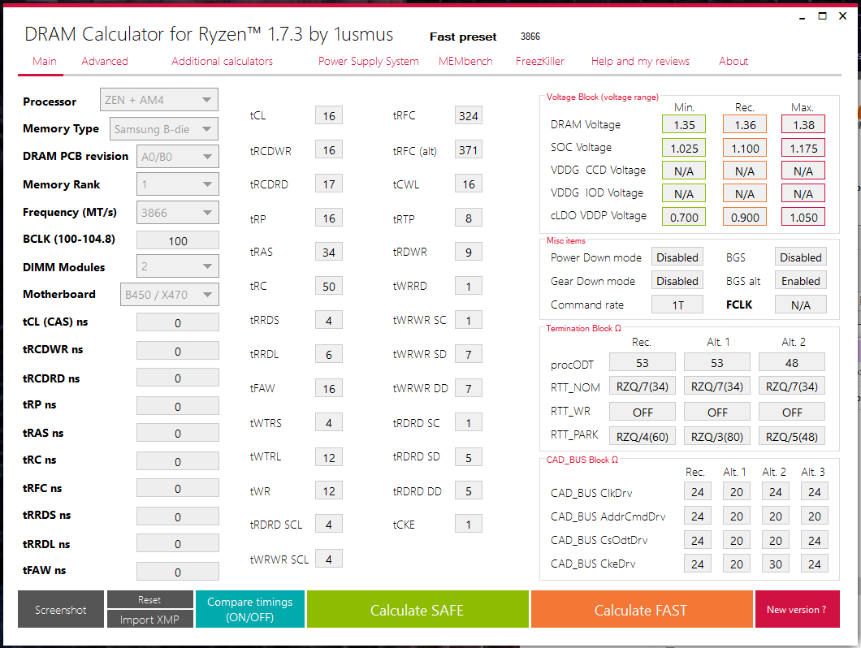Click the DRAM Voltage Max. value 1.38

pyautogui.click(x=803, y=125)
